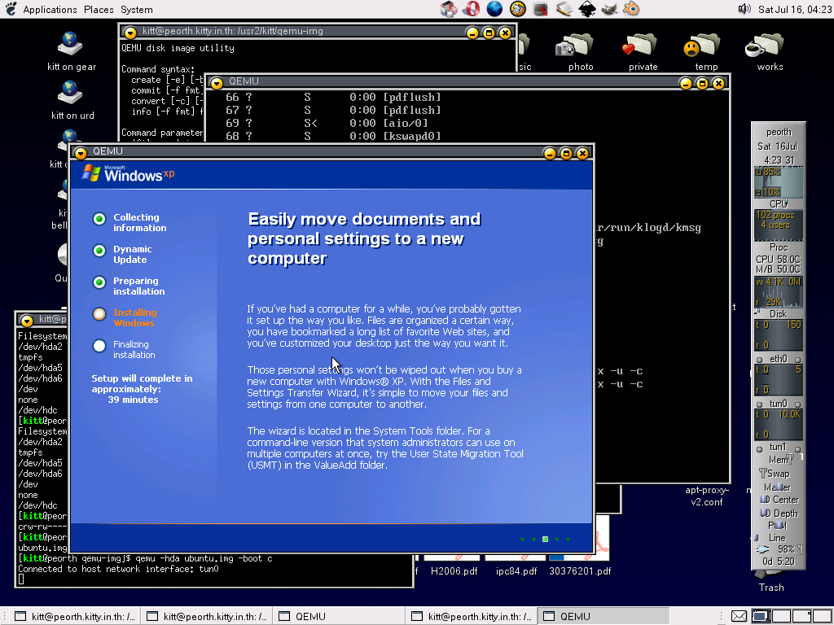Launch the Opera browser from the panel
This screenshot has height=625, width=834.
[x=472, y=9]
